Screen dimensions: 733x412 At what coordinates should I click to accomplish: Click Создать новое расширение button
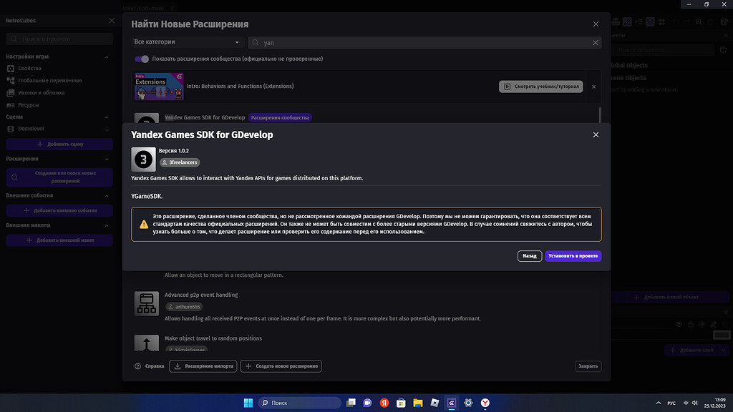(x=281, y=366)
